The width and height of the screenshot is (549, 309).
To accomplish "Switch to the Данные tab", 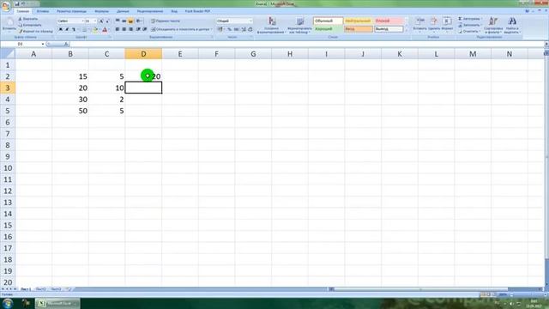I will pyautogui.click(x=123, y=11).
